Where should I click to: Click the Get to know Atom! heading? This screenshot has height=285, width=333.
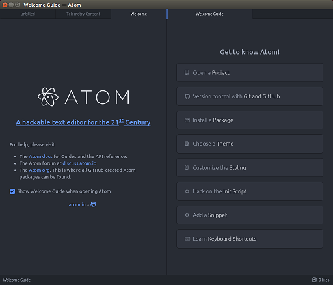tap(250, 52)
